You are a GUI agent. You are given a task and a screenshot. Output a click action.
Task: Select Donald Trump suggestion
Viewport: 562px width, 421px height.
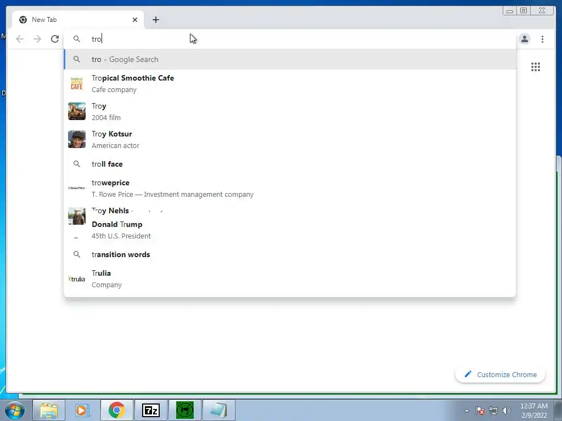point(290,230)
